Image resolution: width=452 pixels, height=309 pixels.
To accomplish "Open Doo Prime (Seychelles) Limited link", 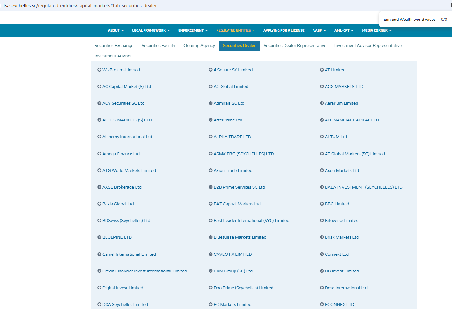I will tap(243, 288).
